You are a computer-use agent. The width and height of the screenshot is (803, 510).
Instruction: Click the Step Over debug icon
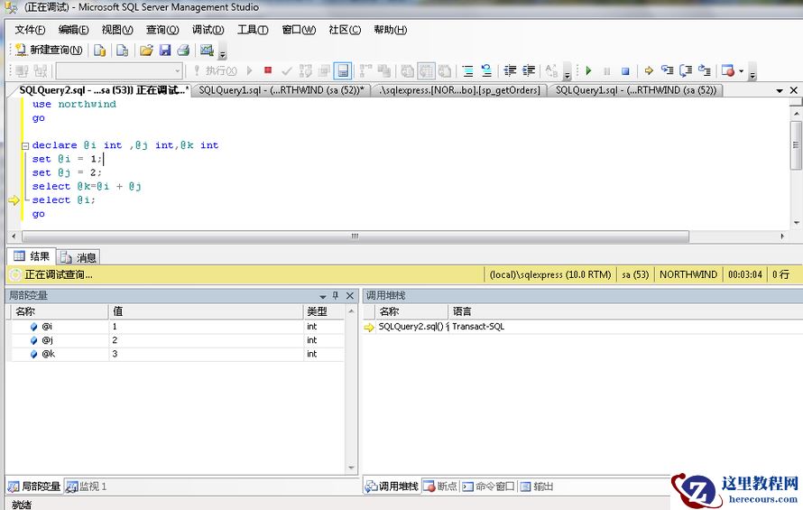click(686, 70)
